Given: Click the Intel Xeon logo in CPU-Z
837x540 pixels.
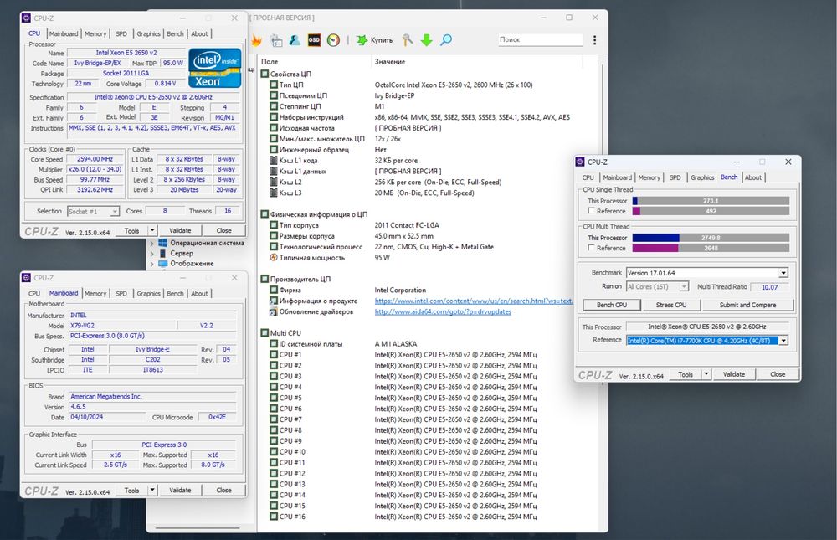Looking at the screenshot, I should point(214,68).
